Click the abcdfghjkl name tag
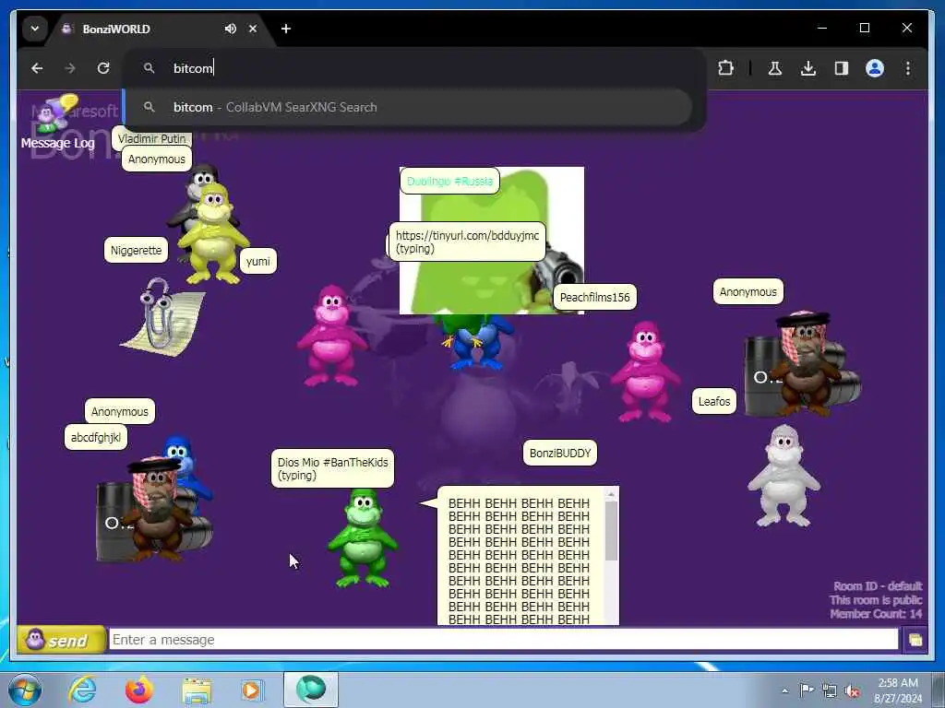 (96, 438)
